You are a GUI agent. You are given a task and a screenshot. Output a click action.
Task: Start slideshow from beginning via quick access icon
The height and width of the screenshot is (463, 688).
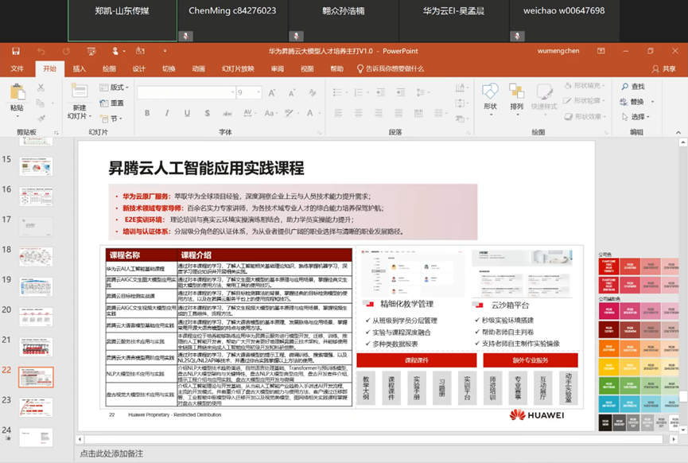point(91,51)
